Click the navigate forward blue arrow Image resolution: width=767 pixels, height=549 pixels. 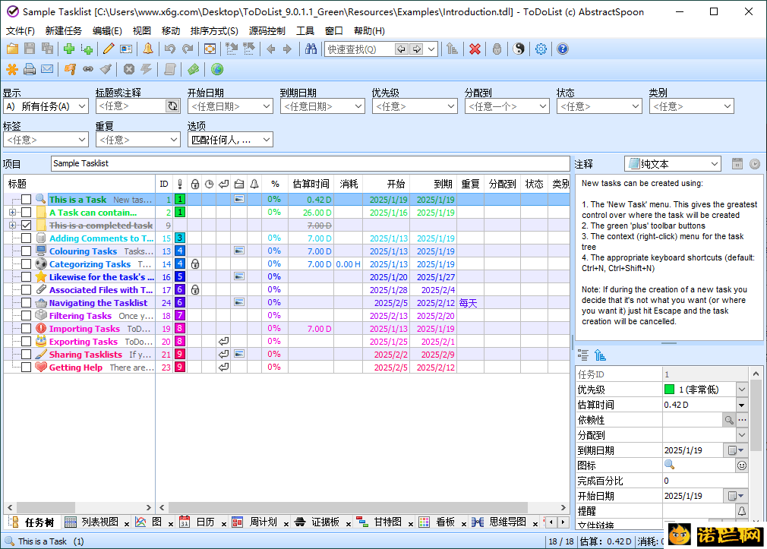point(288,49)
